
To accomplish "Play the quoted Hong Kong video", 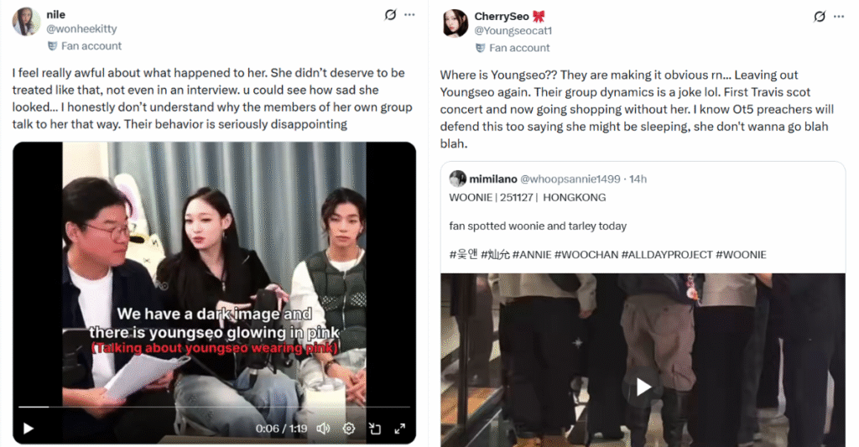I will click(x=643, y=387).
